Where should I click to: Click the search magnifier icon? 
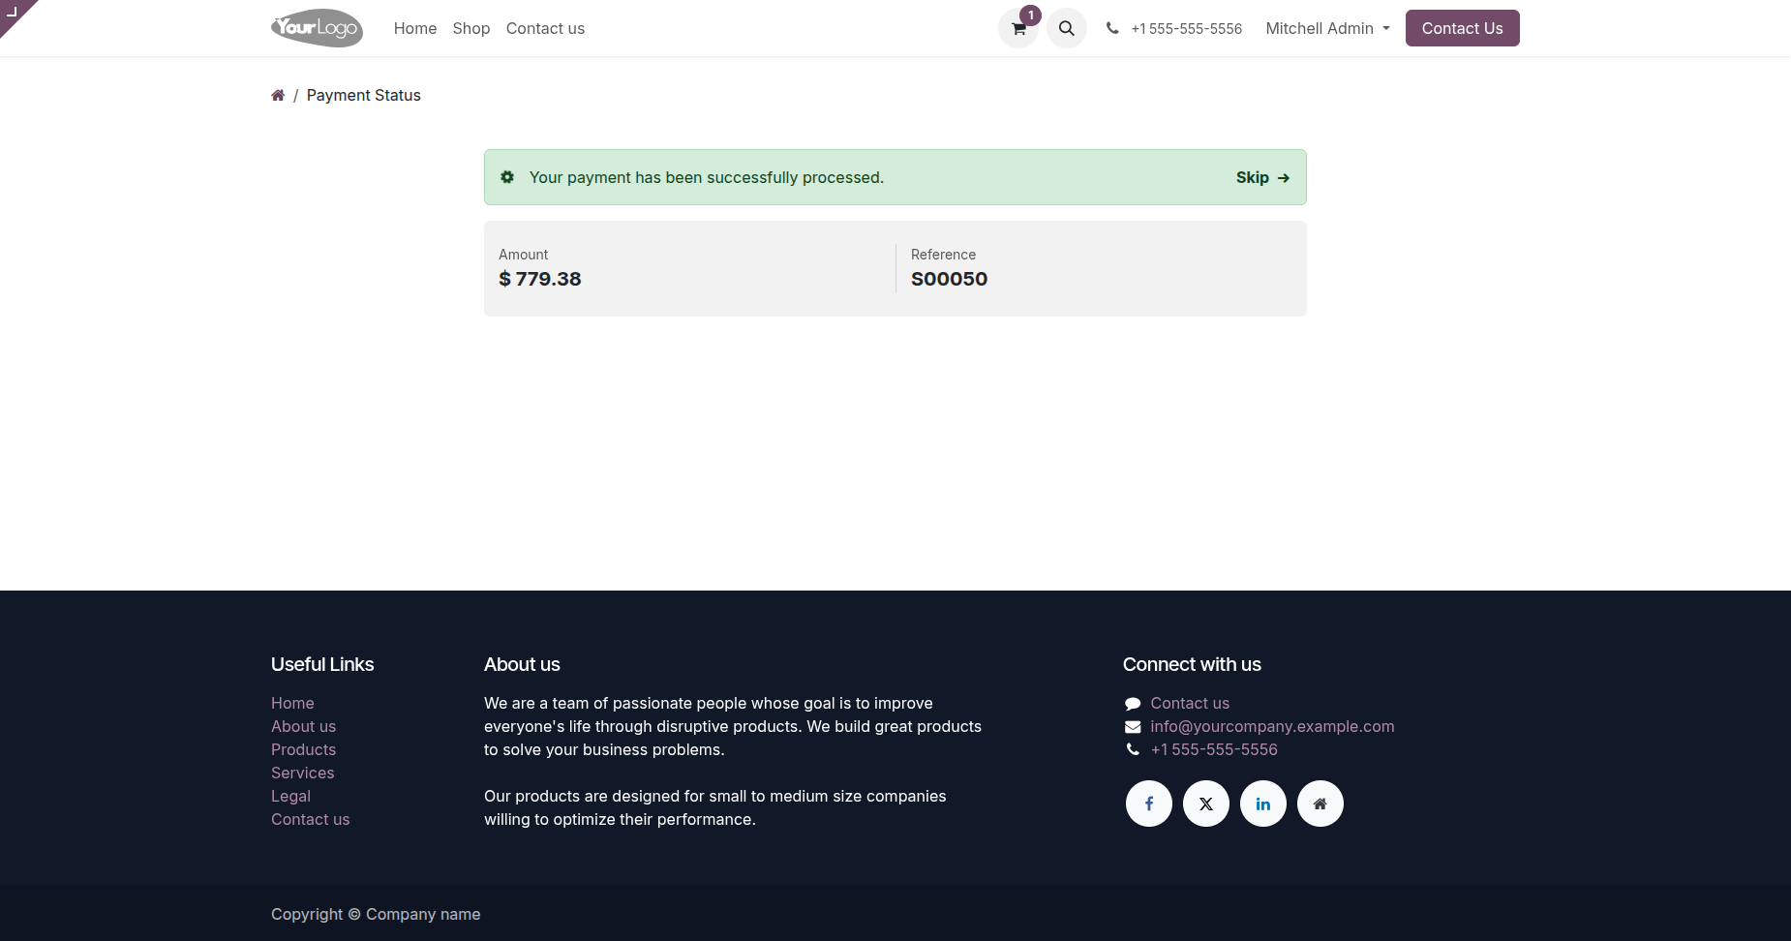[x=1067, y=29]
